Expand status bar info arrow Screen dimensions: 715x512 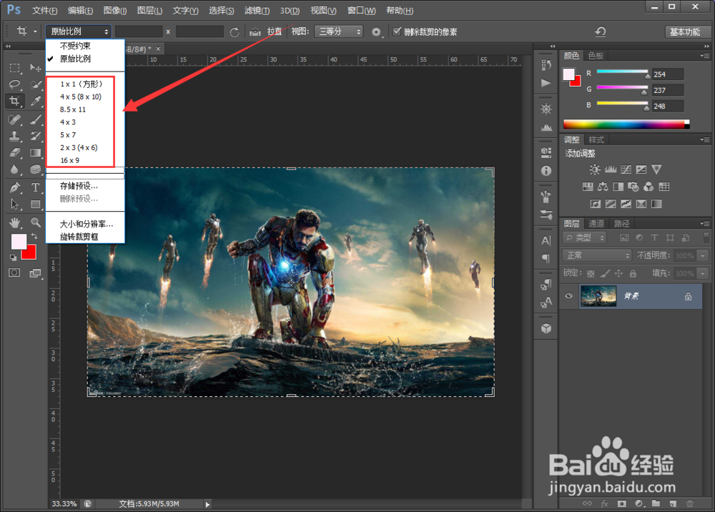tap(207, 504)
